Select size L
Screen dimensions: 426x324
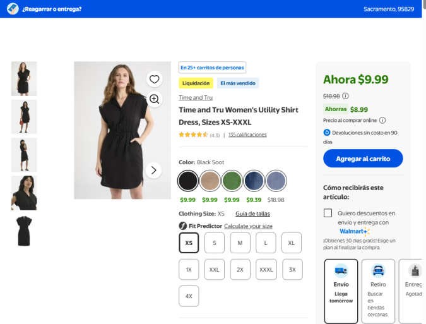266,243
